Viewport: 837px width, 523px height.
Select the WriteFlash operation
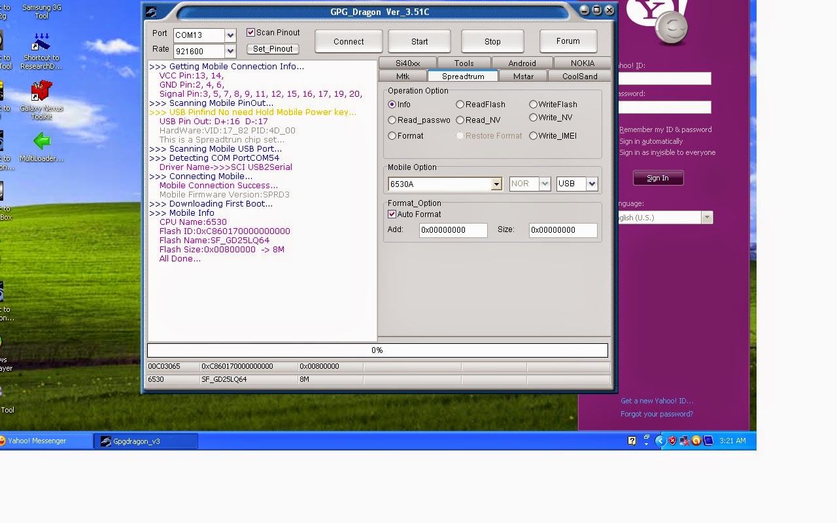point(534,105)
